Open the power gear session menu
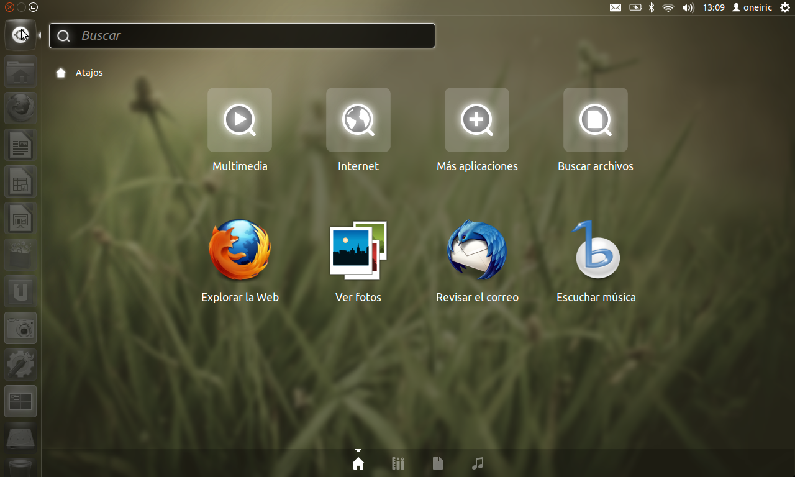 tap(784, 7)
